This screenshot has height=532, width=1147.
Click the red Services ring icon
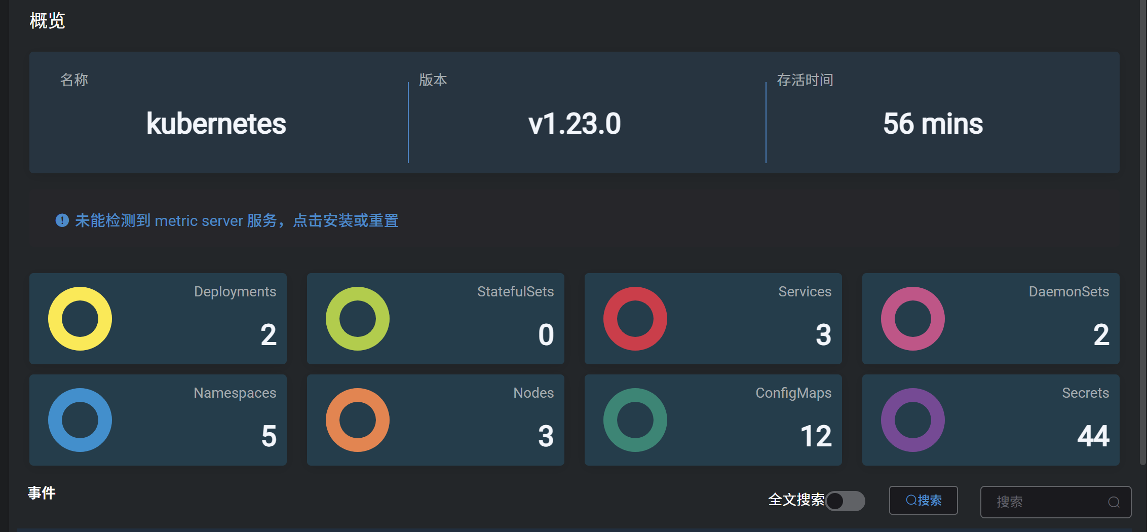(x=635, y=319)
